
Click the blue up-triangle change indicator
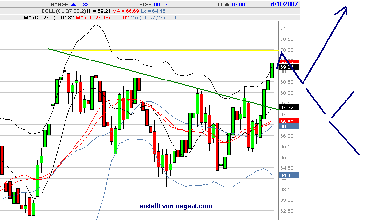point(74,5)
